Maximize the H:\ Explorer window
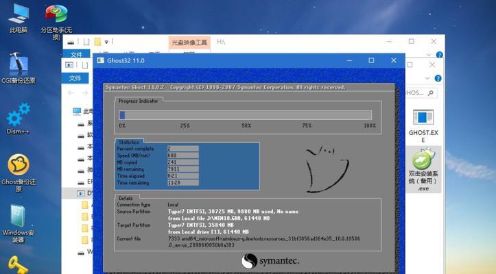 [411, 41]
